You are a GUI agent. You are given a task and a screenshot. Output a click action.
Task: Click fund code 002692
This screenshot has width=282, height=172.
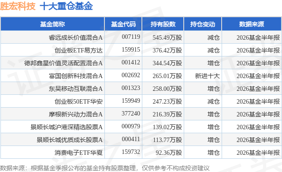pos(131,75)
